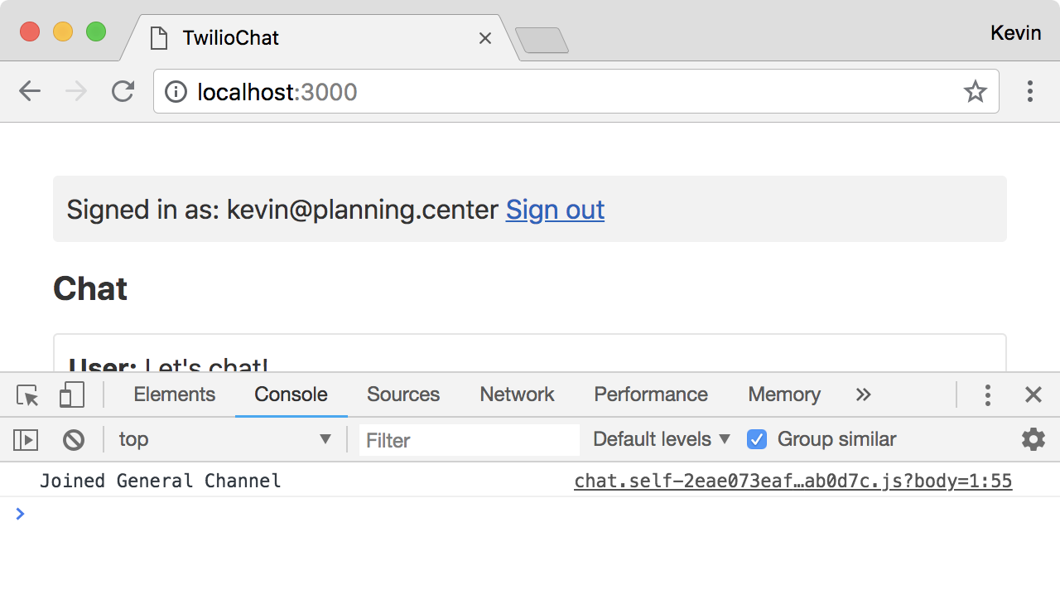Viewport: 1060px width, 600px height.
Task: Bookmark this page with the star icon
Action: pos(976,91)
